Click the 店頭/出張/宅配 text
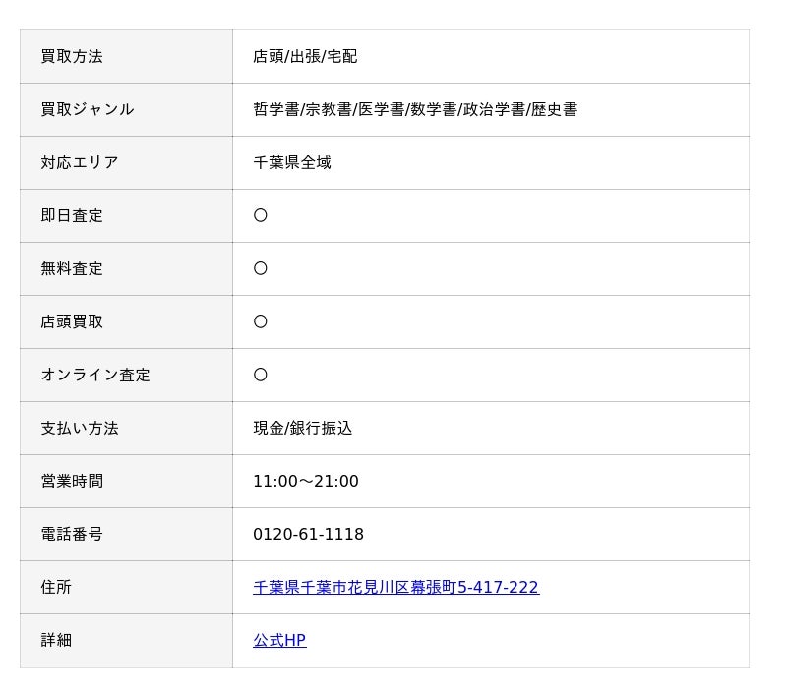This screenshot has height=697, width=787. [x=305, y=57]
